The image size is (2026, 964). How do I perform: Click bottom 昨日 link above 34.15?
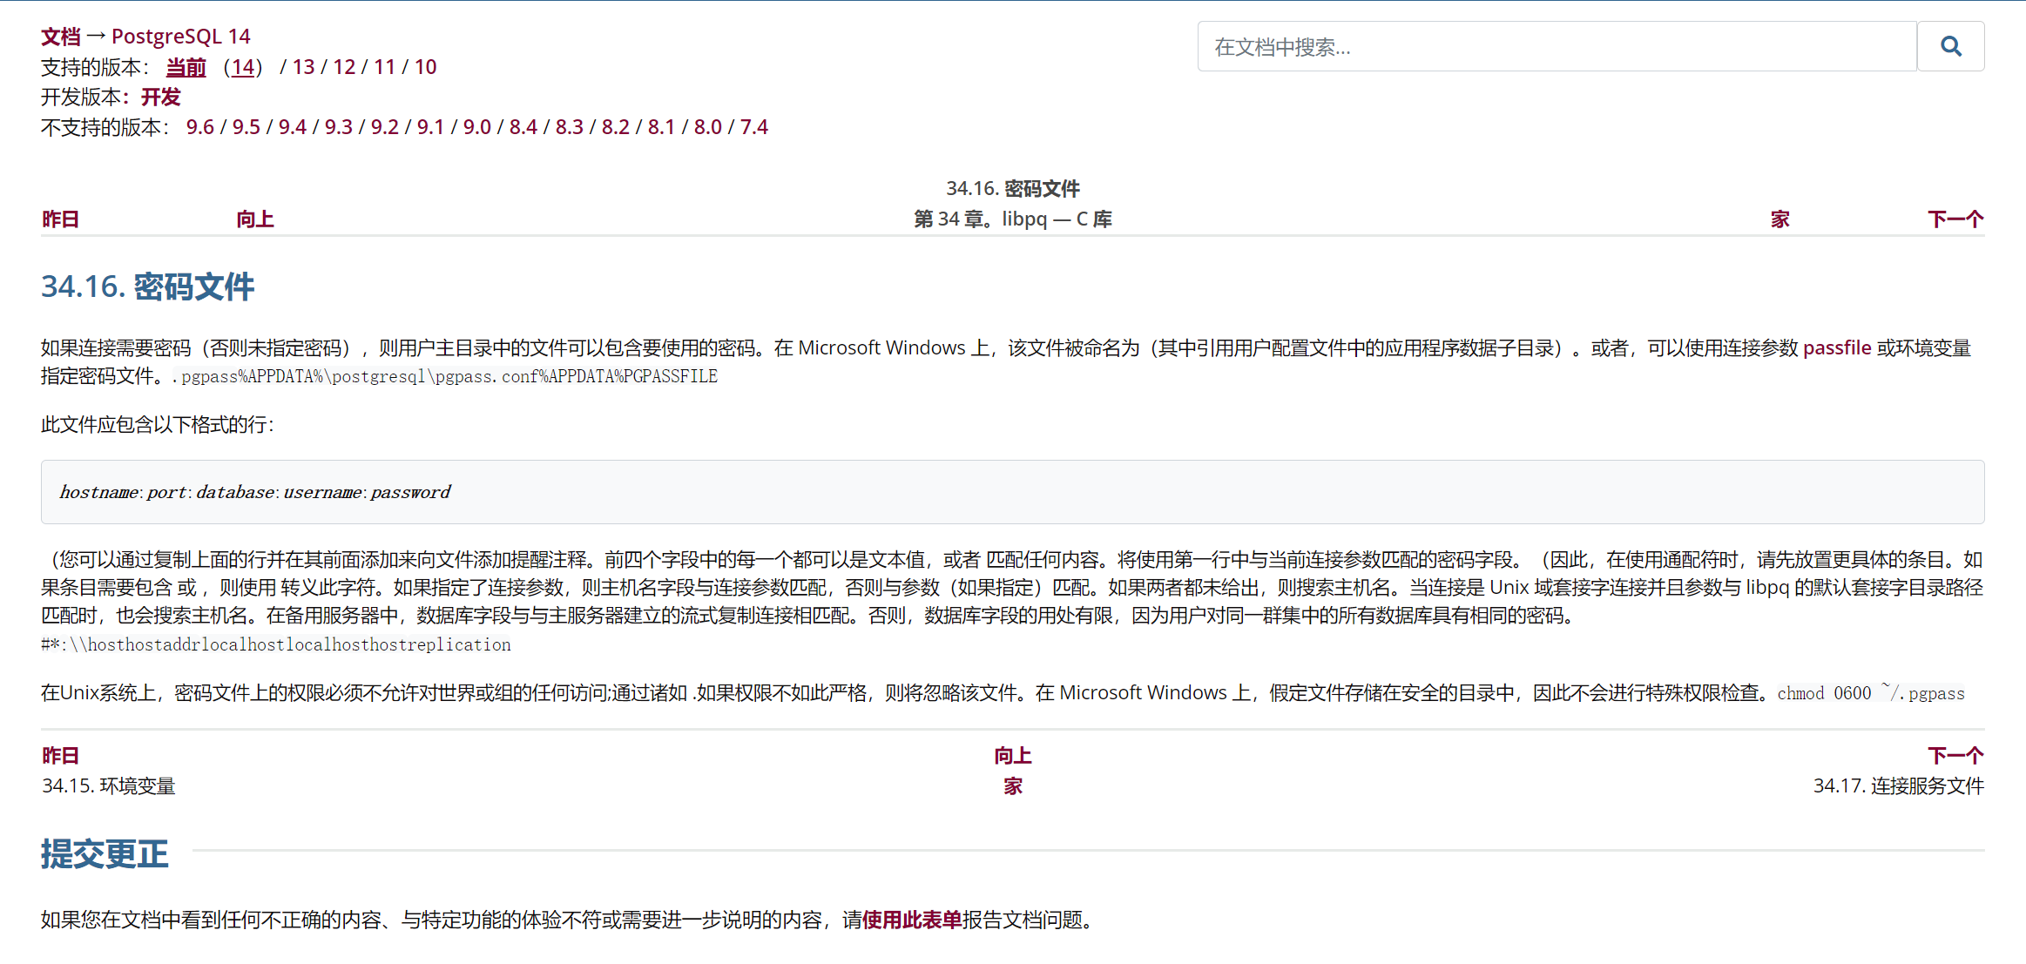(60, 755)
